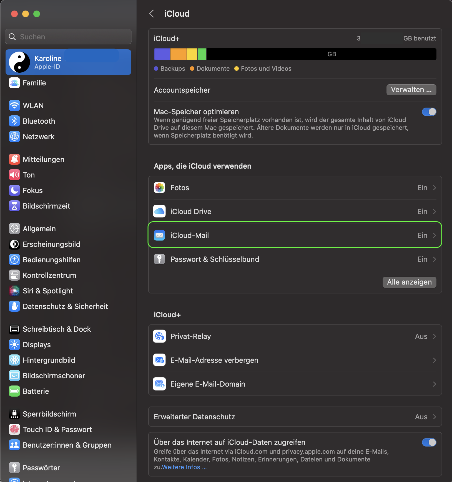Expand Passwort & Schlüsselbund chevron
This screenshot has width=452, height=482.
(x=435, y=259)
